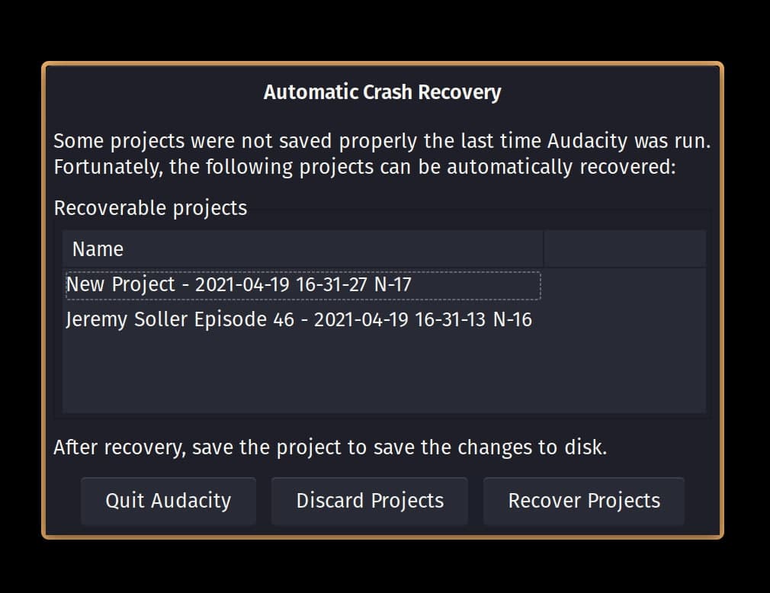
Task: Click the Discard Projects button
Action: (x=369, y=501)
